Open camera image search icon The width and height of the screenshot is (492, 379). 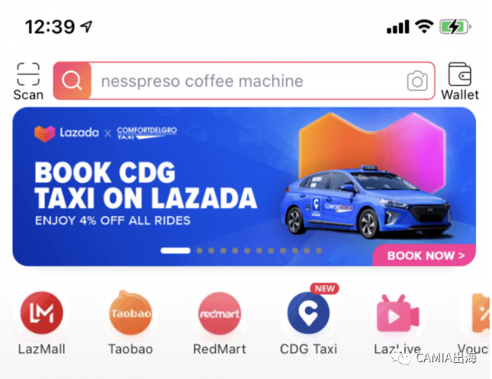(417, 81)
